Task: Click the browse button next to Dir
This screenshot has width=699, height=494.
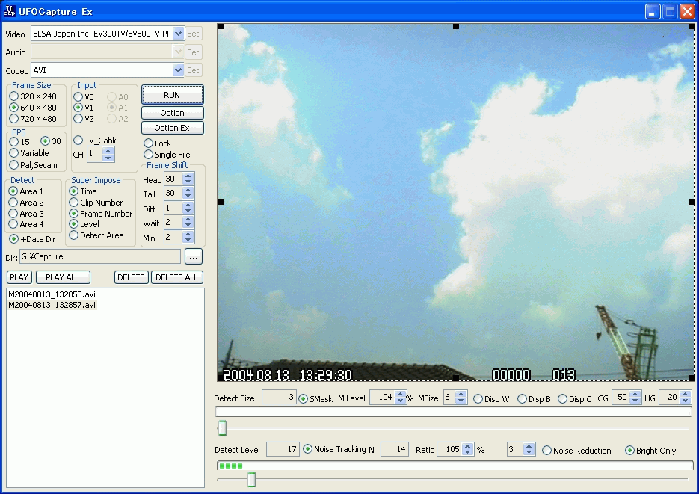Action: point(193,256)
